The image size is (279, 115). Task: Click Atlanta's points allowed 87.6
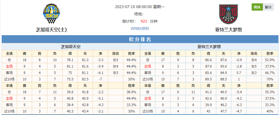(x=223, y=60)
